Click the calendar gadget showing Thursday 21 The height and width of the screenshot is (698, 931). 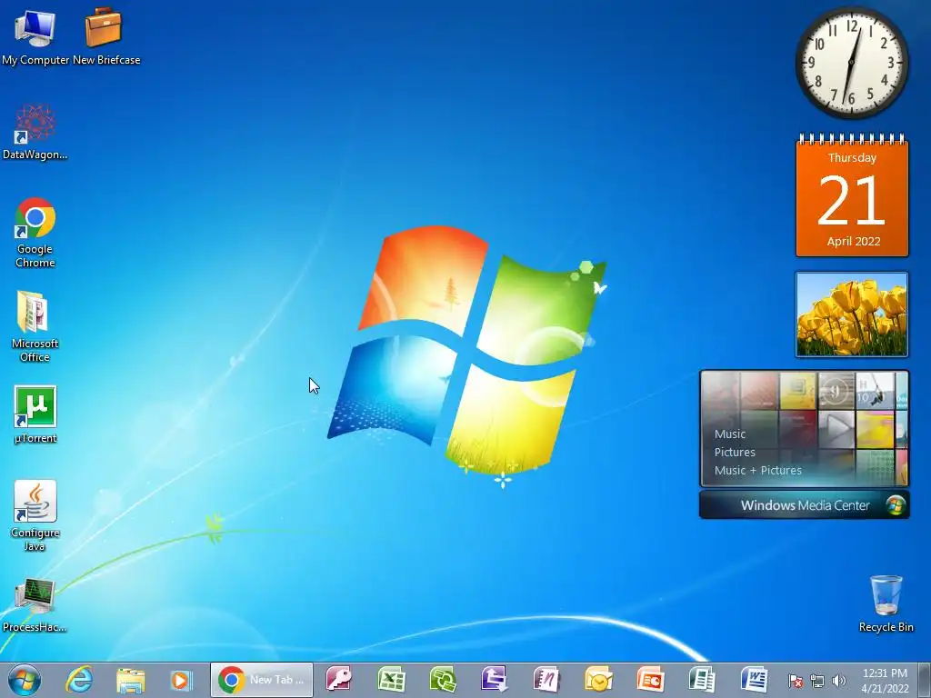(x=852, y=196)
